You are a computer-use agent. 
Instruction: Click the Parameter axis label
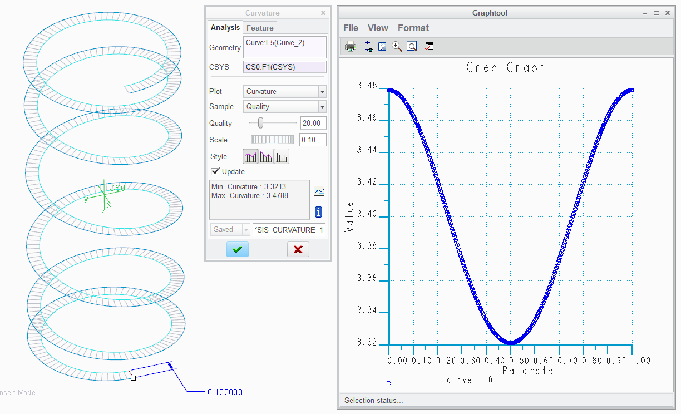tap(530, 371)
